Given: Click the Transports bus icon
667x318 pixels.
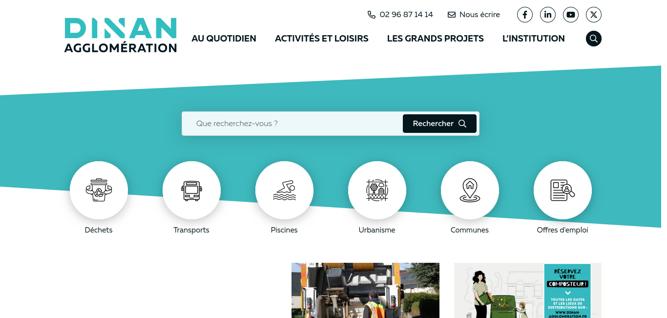Looking at the screenshot, I should coord(191,190).
